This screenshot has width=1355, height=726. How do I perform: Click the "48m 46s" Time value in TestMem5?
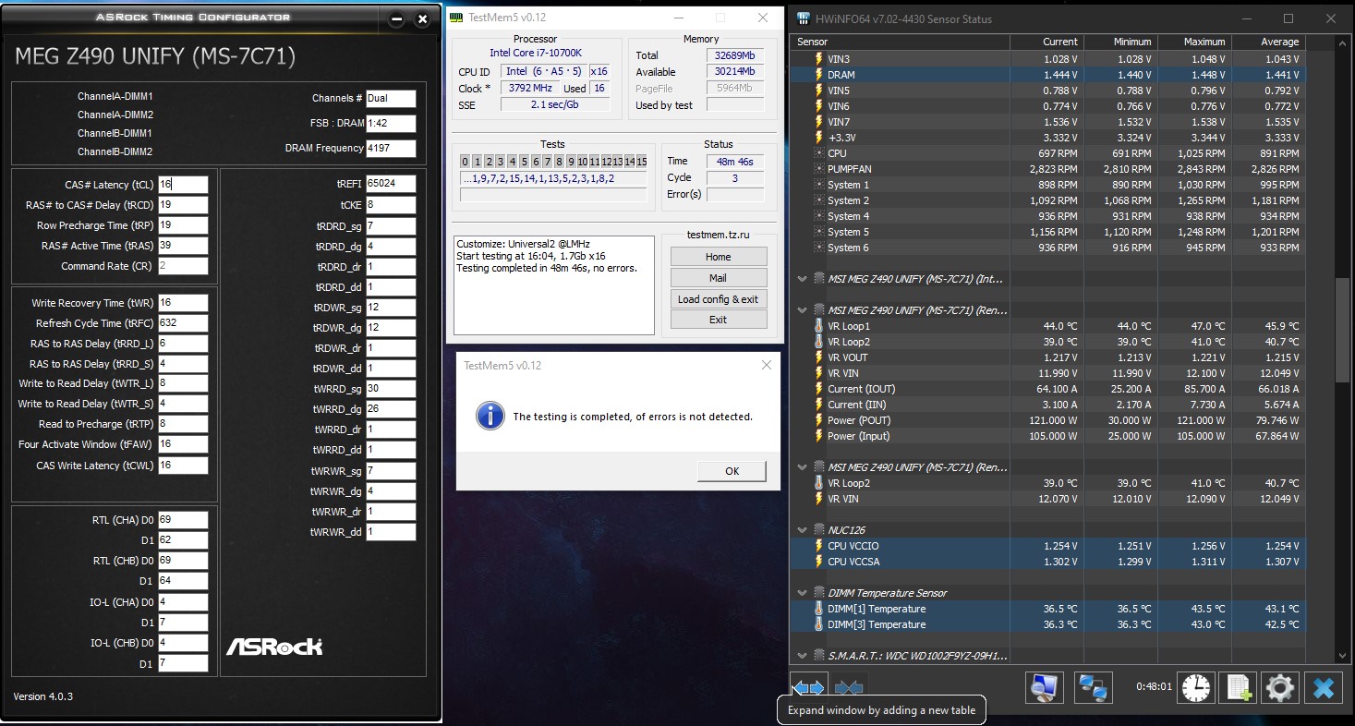pos(733,162)
